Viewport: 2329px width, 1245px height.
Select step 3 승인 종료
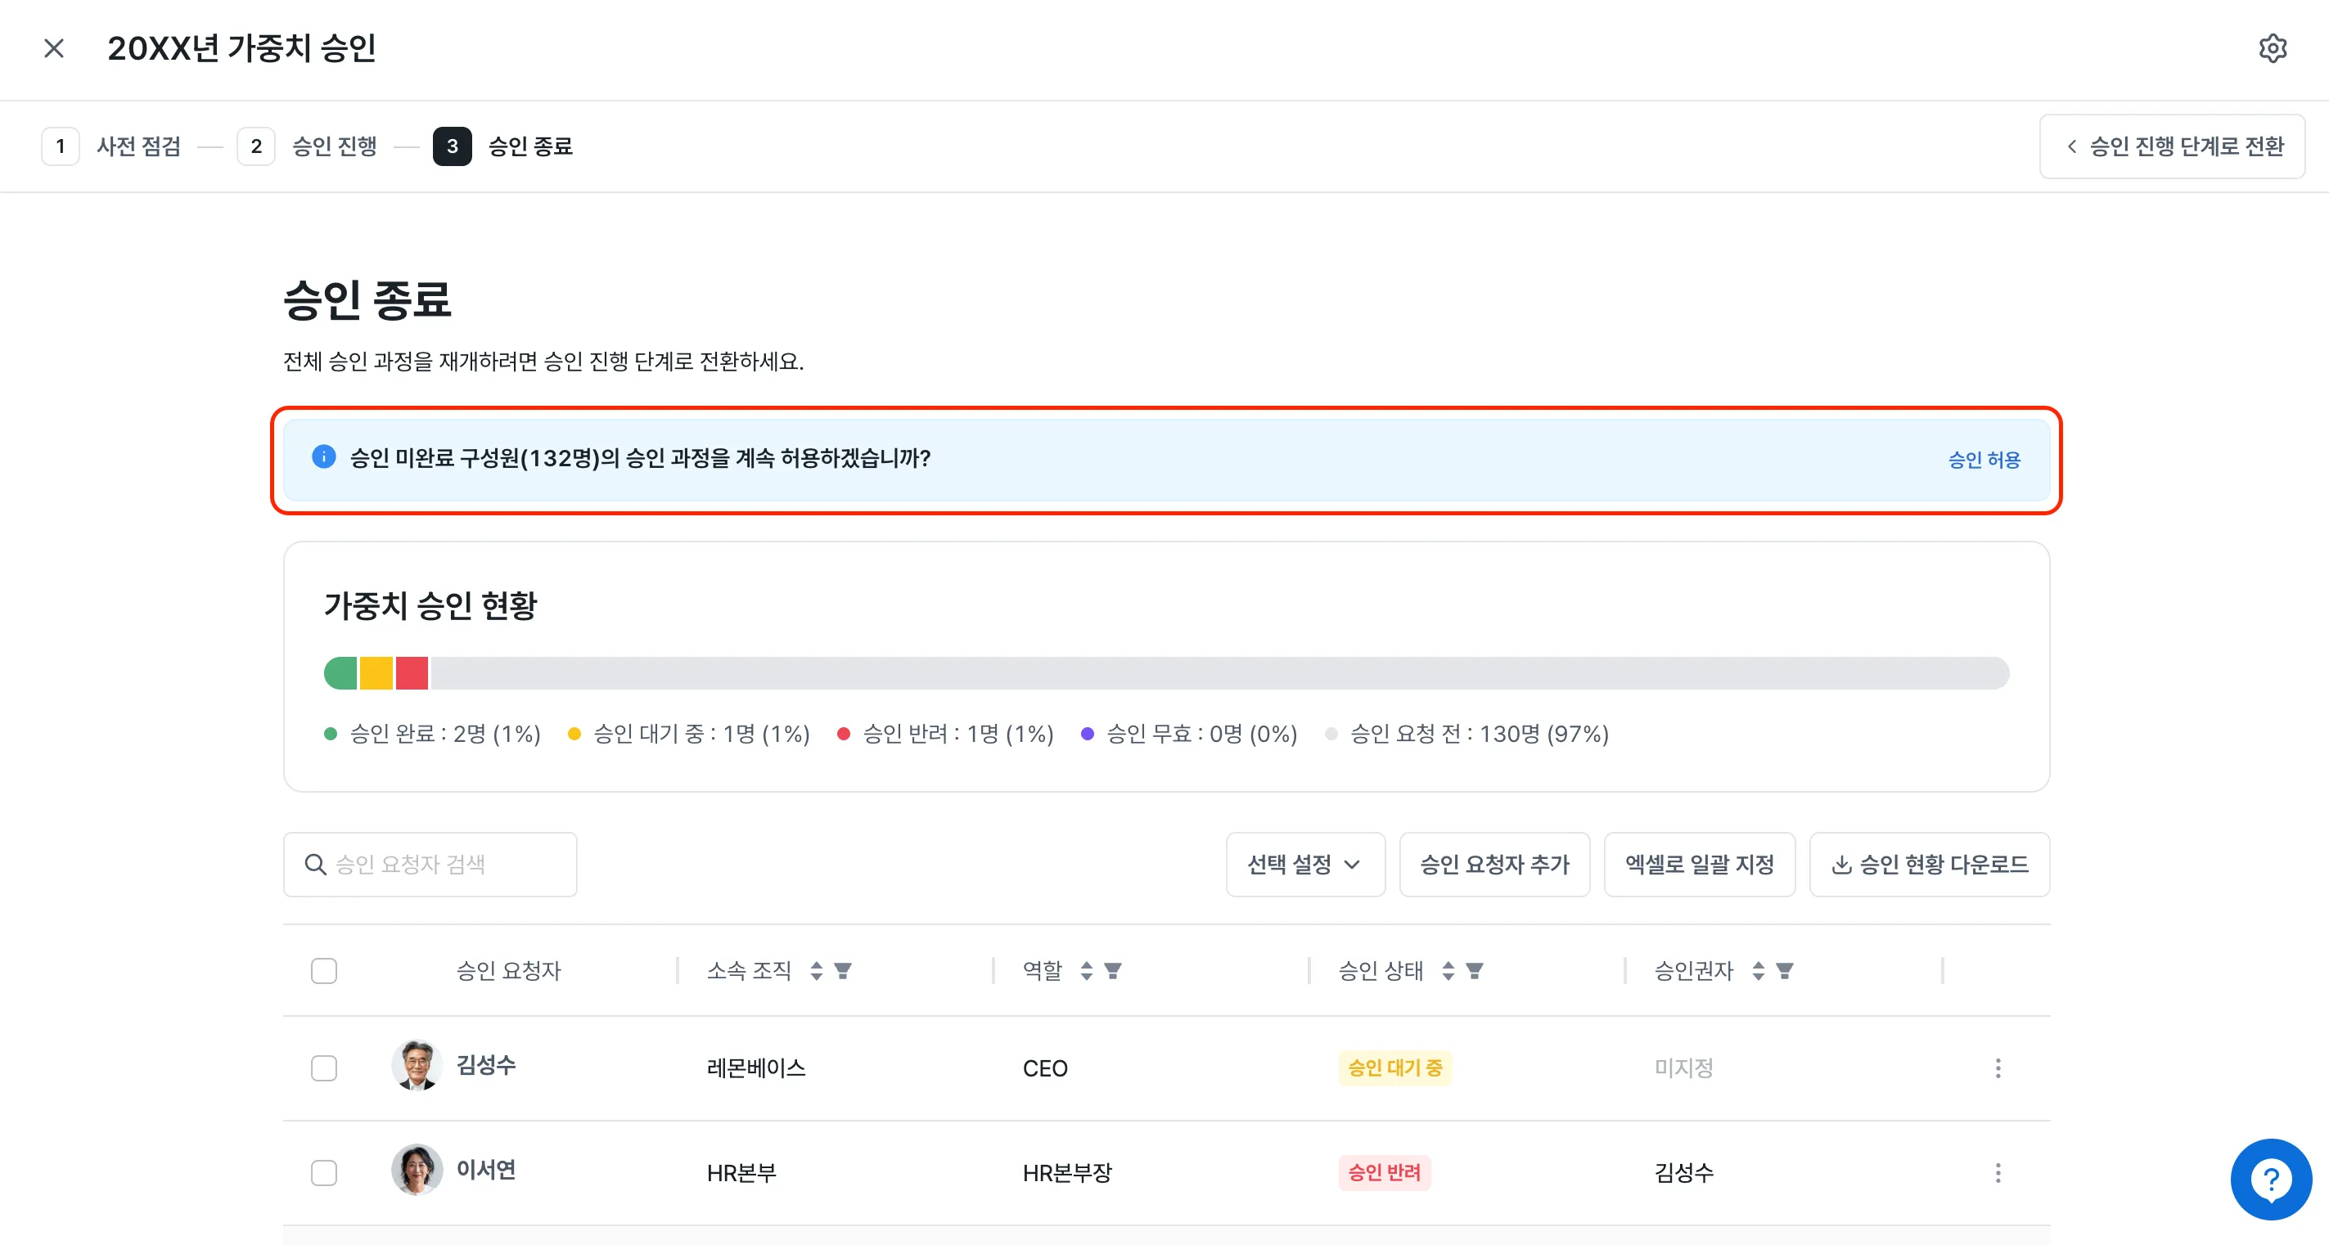tap(502, 146)
